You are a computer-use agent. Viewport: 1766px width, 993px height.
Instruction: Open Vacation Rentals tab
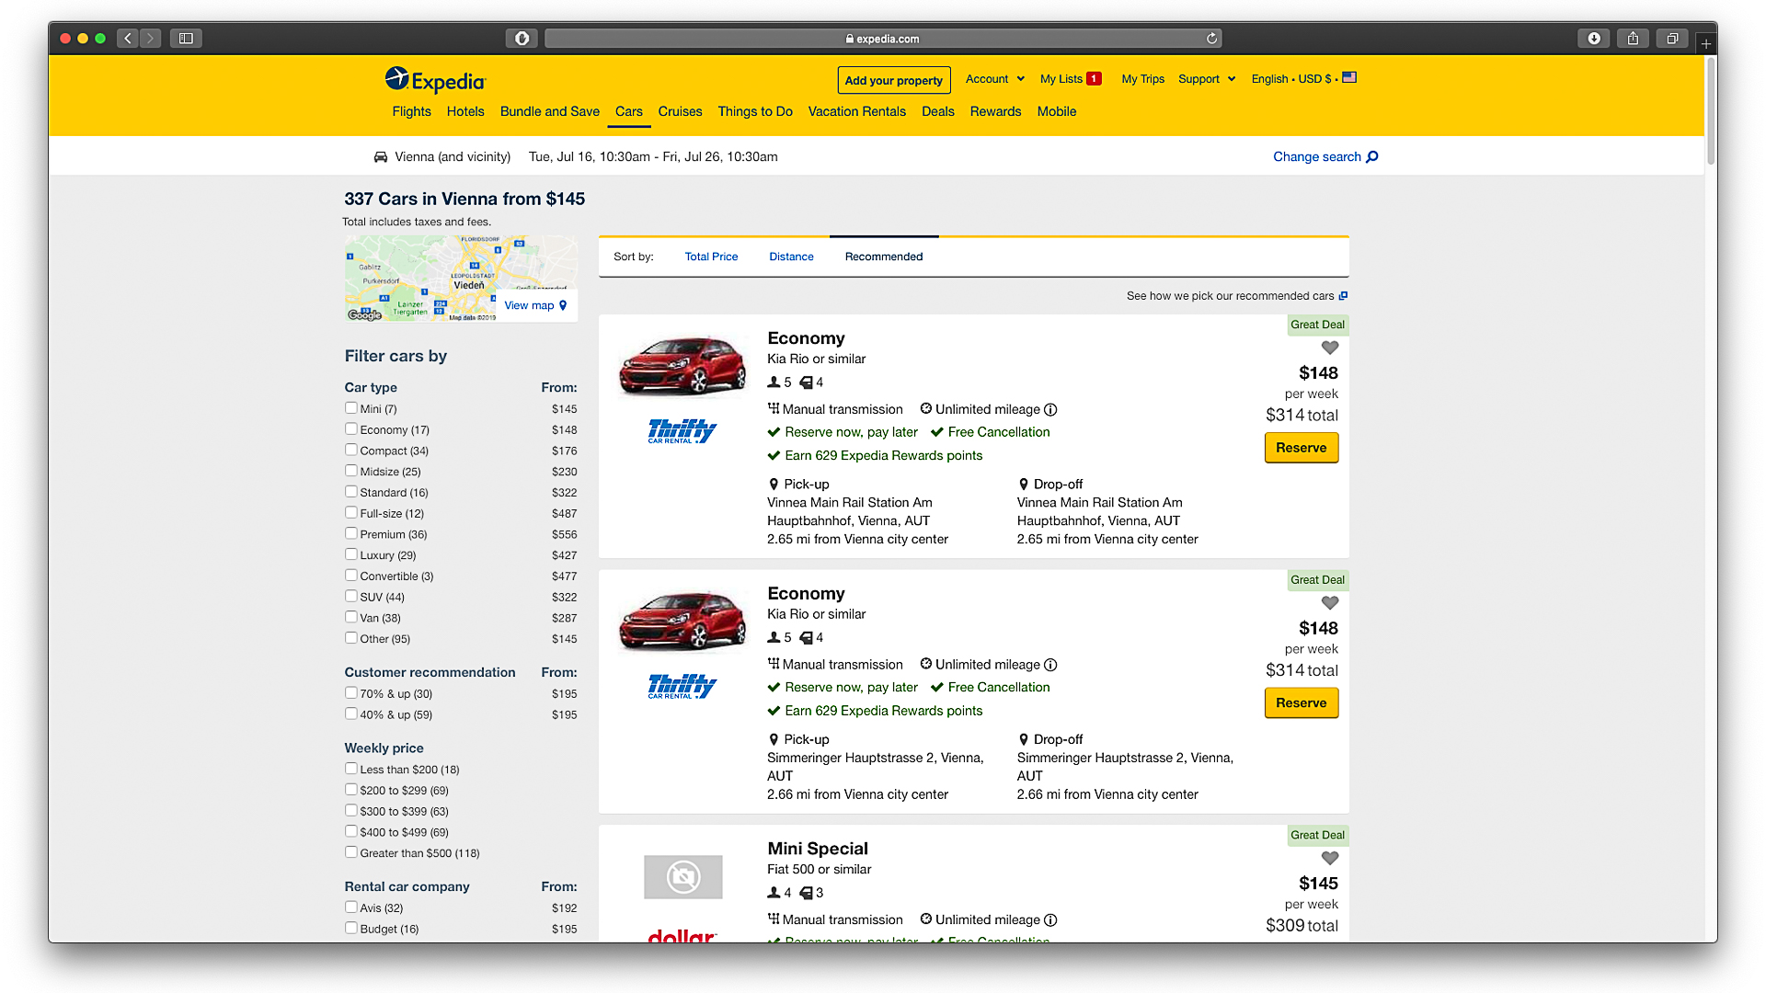pos(856,111)
